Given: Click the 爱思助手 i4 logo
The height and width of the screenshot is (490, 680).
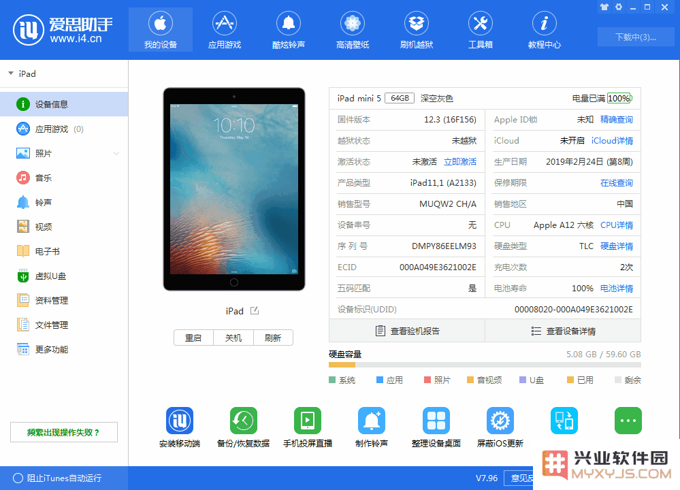Looking at the screenshot, I should 63,29.
